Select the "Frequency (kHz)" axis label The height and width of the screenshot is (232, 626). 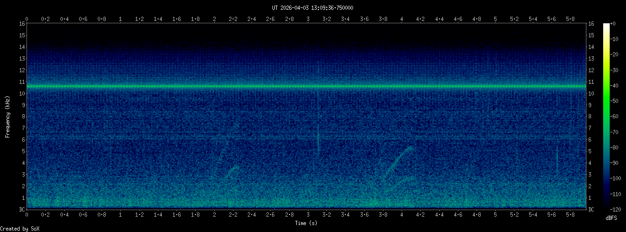click(x=7, y=116)
